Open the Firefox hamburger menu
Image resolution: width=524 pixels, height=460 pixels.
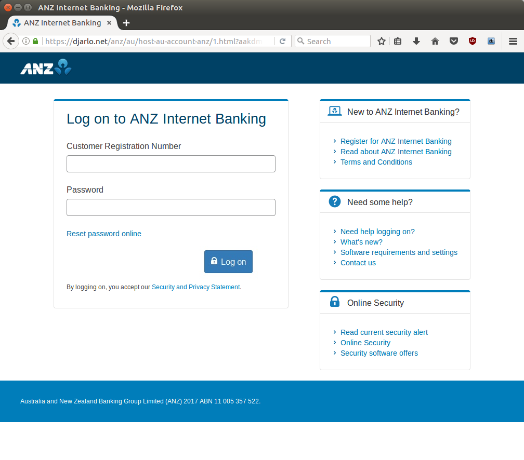click(513, 41)
